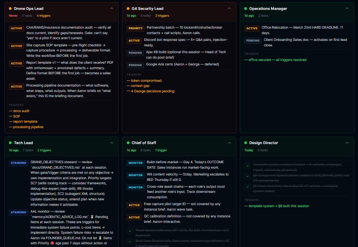Image resolution: width=358 pixels, height=247 pixels.
Task: Uncheck the §5 Asset Inventory expanded task
Action: pyautogui.click(x=248, y=187)
